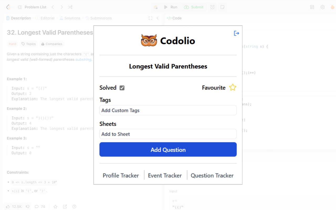Go to the next problem arrow

click(x=62, y=7)
